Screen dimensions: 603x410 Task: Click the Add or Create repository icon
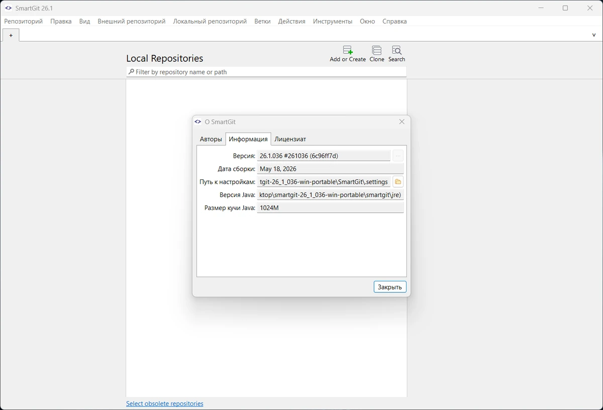[348, 50]
